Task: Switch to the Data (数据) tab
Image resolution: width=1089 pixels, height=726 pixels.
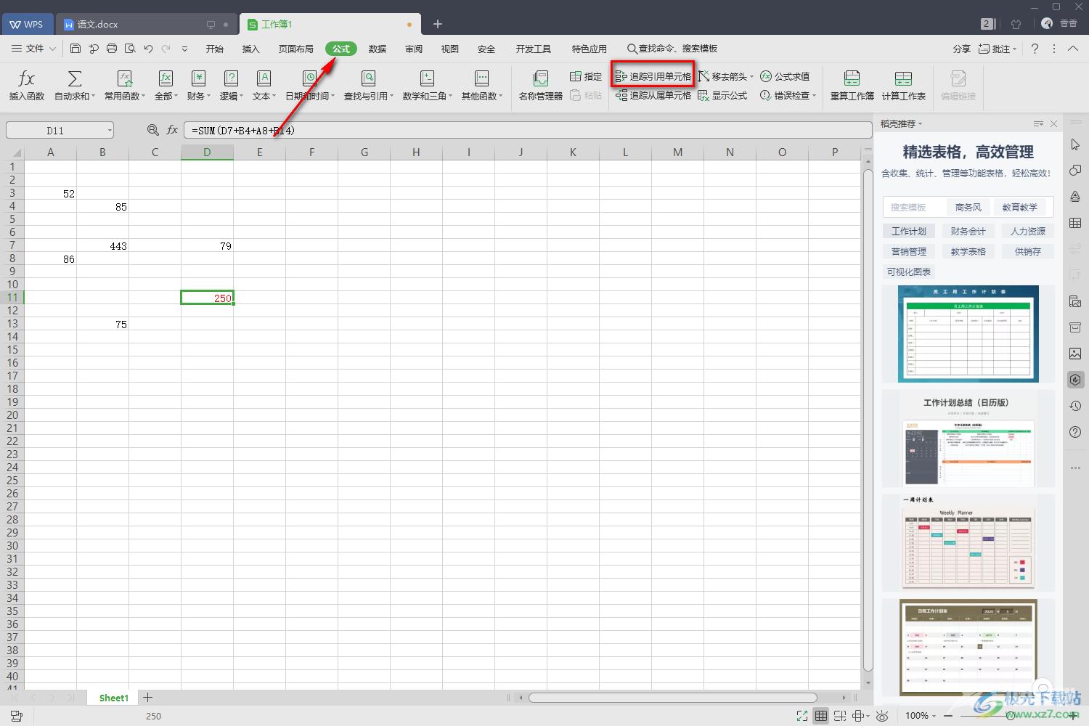Action: 378,49
